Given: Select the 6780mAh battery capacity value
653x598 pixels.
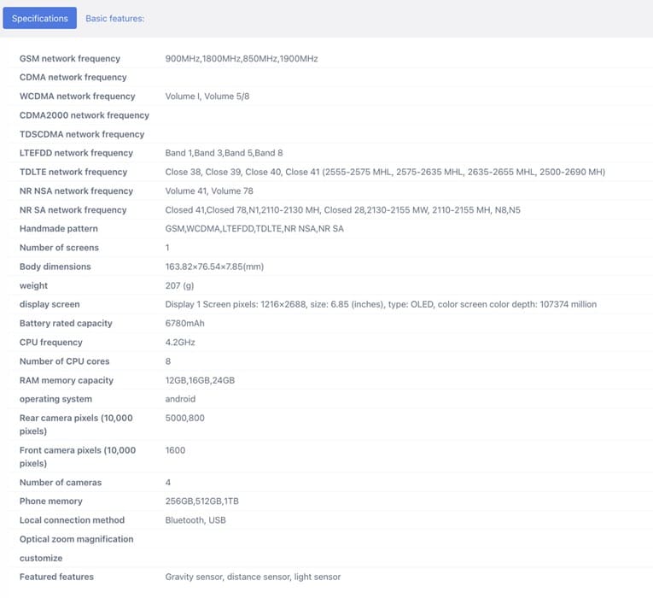Looking at the screenshot, I should 184,324.
